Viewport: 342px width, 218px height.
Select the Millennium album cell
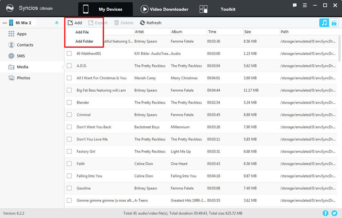pos(180,127)
